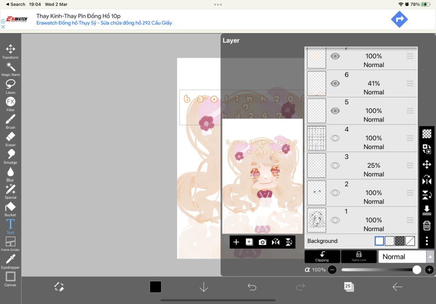Click the alpha opacity slider handle
This screenshot has width=436, height=304.
point(416,270)
